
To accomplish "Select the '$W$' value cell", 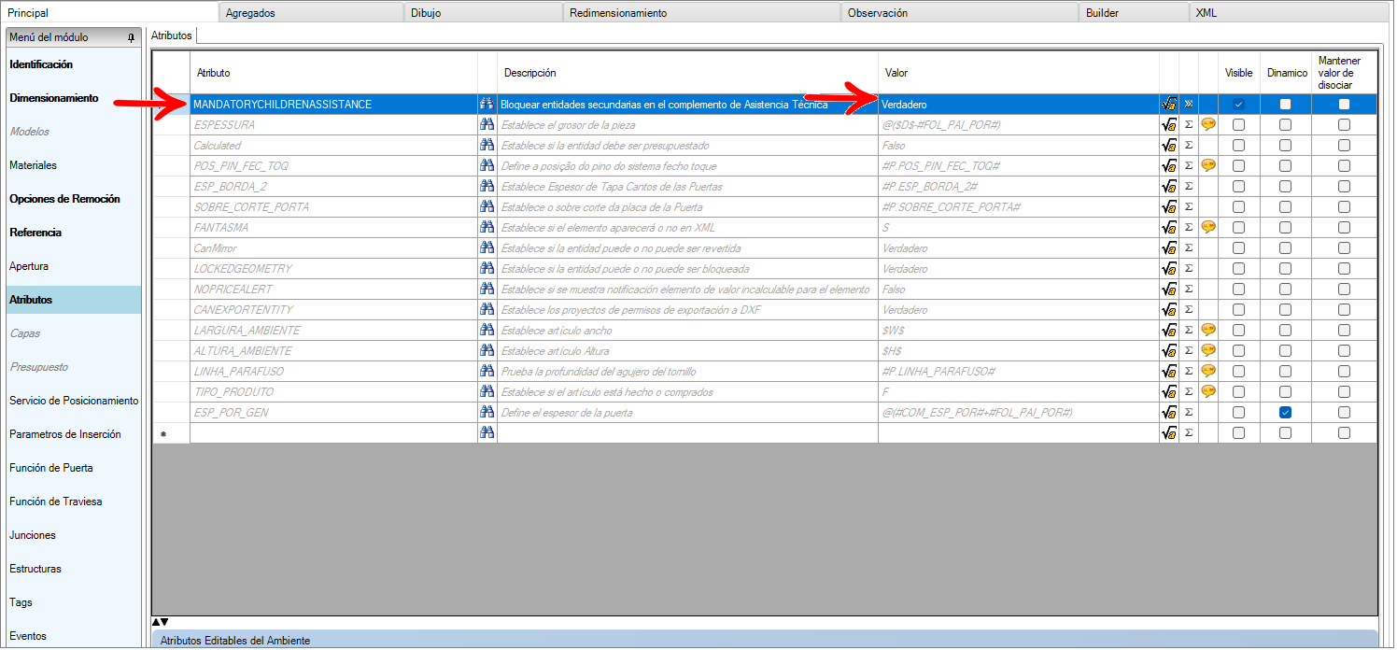I will click(x=1018, y=331).
